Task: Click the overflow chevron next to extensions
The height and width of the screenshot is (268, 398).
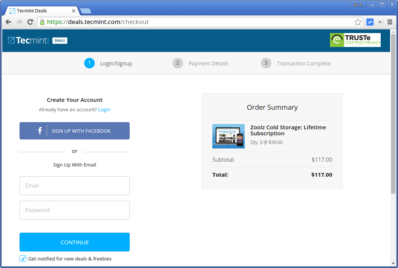Action: [x=380, y=22]
